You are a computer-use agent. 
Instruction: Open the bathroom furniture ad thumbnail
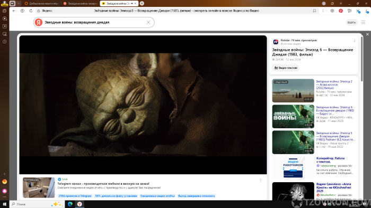(x=39, y=187)
